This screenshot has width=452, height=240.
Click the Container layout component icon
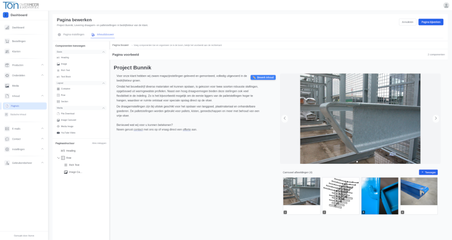pyautogui.click(x=58, y=89)
